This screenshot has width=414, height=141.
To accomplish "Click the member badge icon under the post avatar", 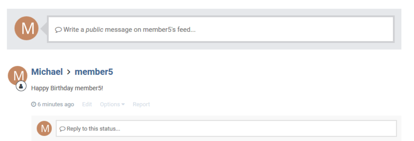I will click(21, 86).
